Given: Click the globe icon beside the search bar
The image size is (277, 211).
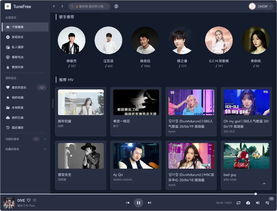Looking at the screenshot, I should [116, 6].
